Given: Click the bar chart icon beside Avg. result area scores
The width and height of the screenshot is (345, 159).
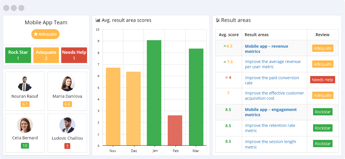Looking at the screenshot, I should pos(98,21).
